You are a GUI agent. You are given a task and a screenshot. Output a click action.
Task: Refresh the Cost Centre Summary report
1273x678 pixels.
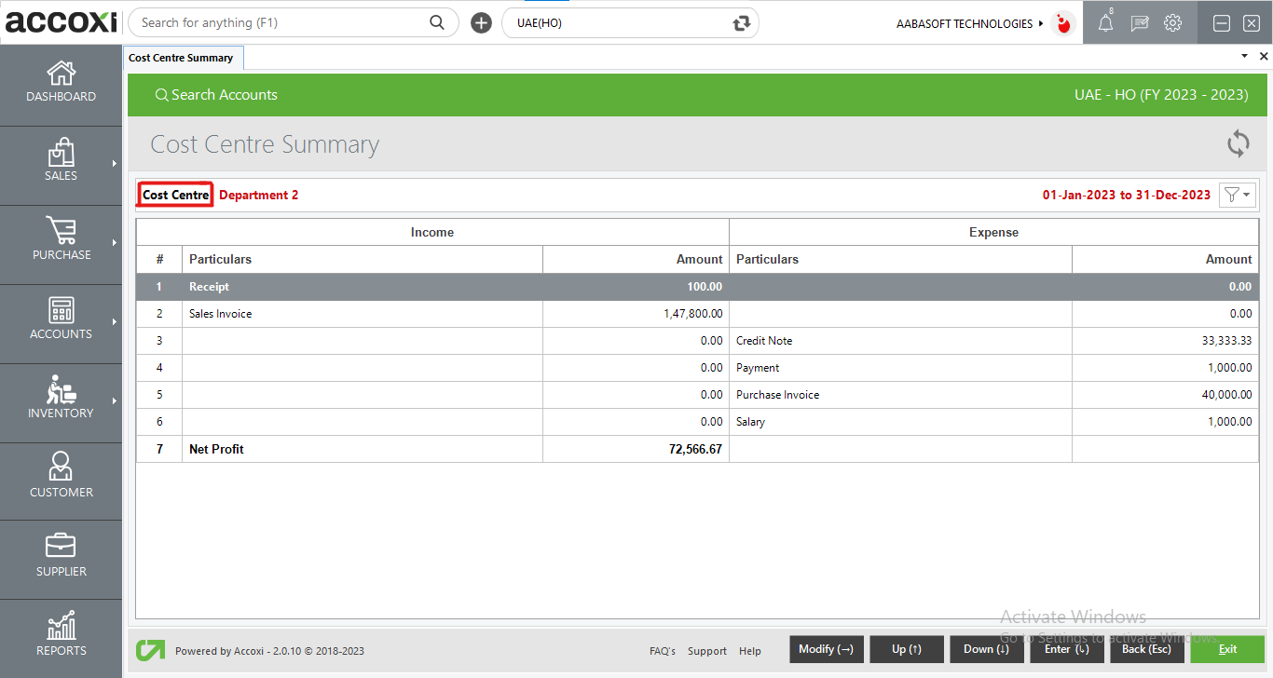pyautogui.click(x=1238, y=143)
